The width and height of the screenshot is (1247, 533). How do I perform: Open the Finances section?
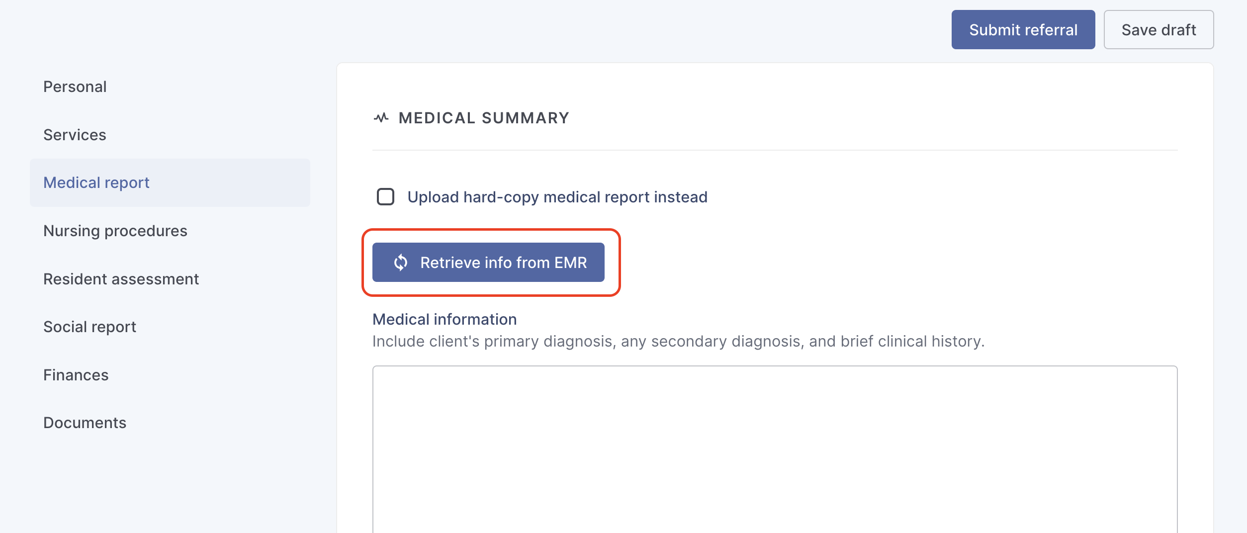(76, 375)
